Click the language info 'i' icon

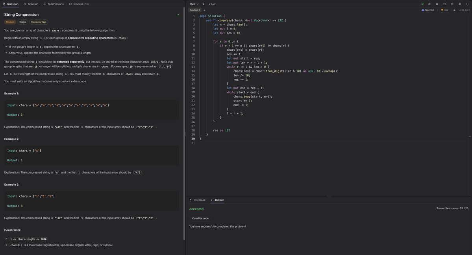(204, 4)
